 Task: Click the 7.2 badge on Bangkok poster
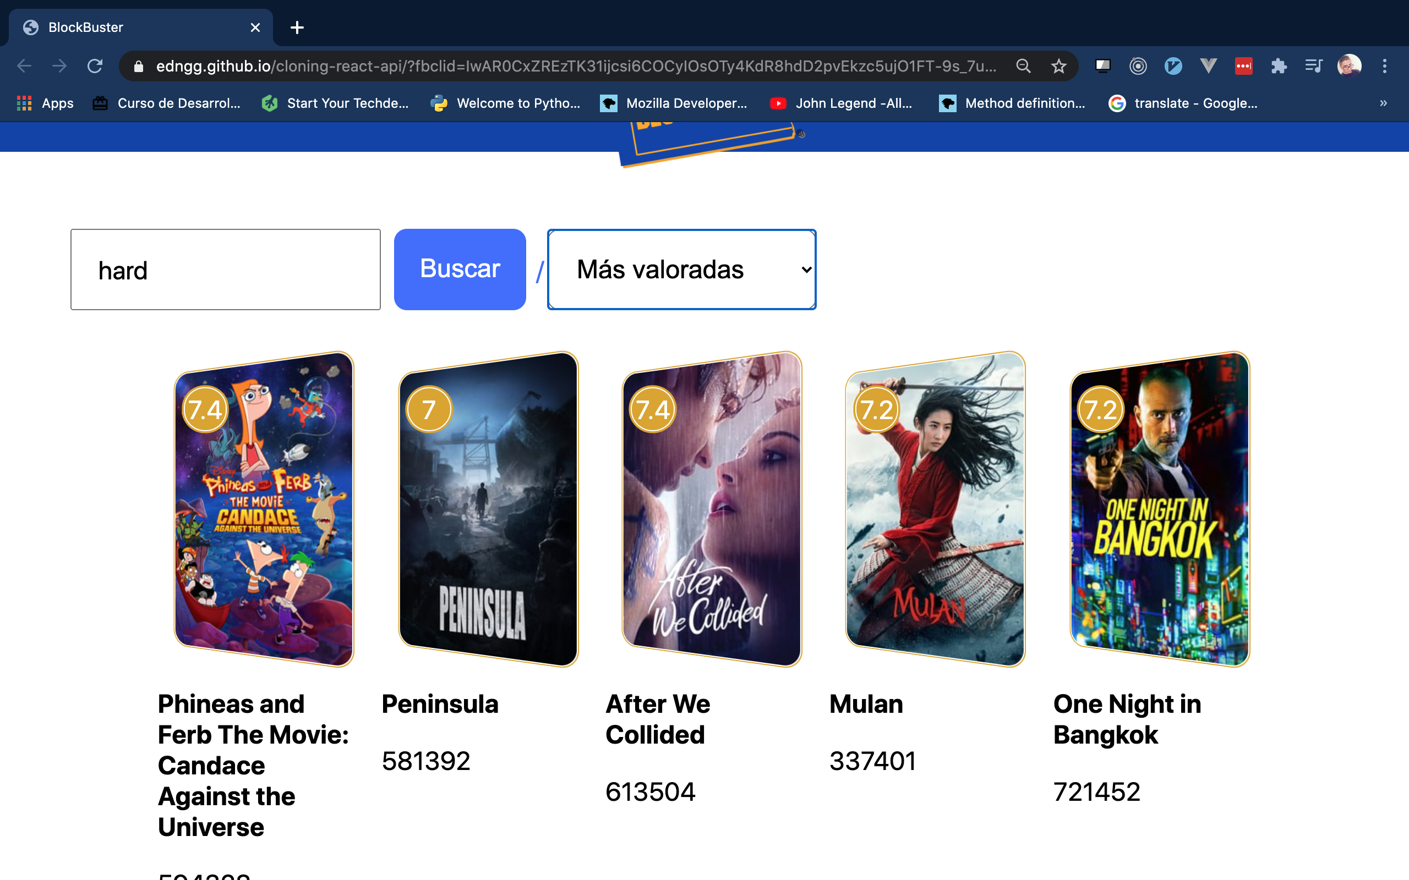pyautogui.click(x=1100, y=409)
